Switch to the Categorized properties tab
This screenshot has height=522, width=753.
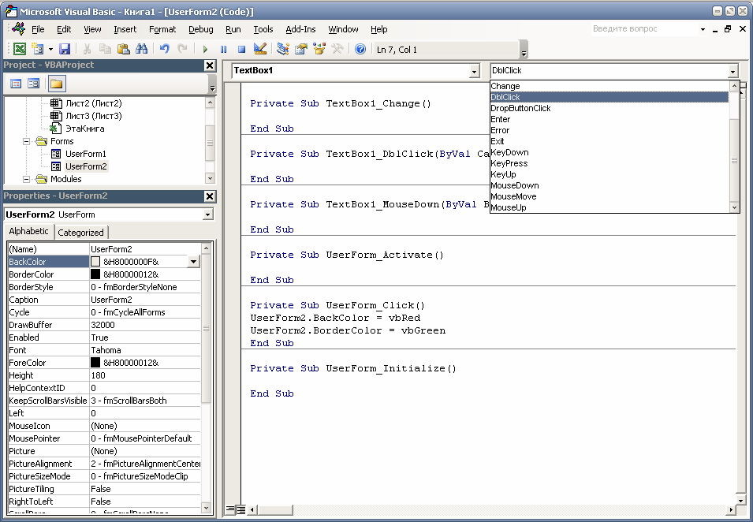point(80,233)
